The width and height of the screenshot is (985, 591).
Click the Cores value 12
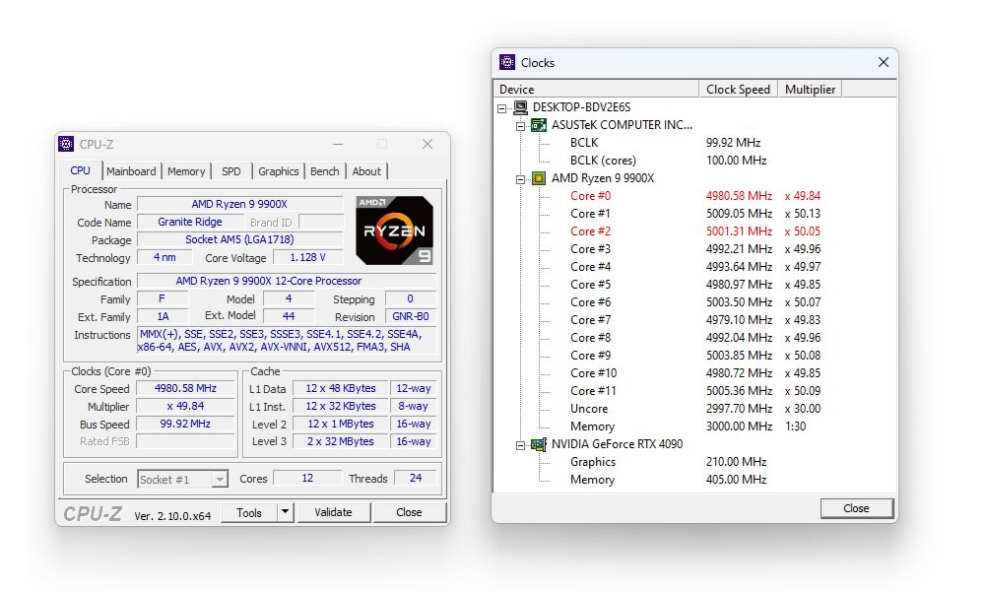click(307, 478)
